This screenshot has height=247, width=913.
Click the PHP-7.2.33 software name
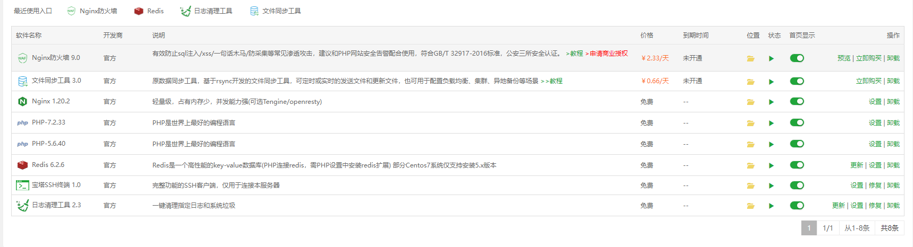coord(48,122)
